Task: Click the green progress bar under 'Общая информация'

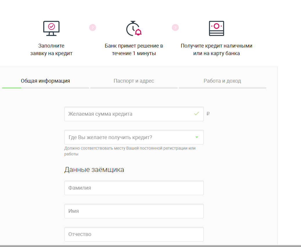Action: (12, 88)
